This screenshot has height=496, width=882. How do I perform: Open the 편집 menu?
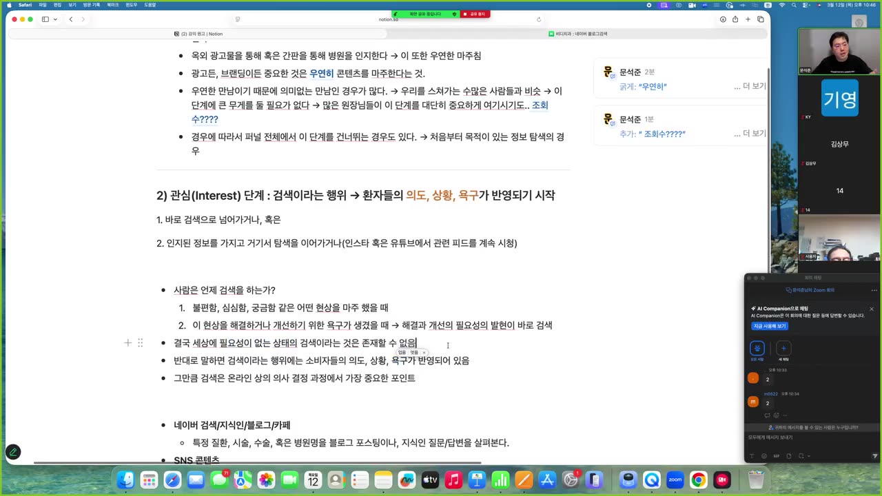click(58, 5)
